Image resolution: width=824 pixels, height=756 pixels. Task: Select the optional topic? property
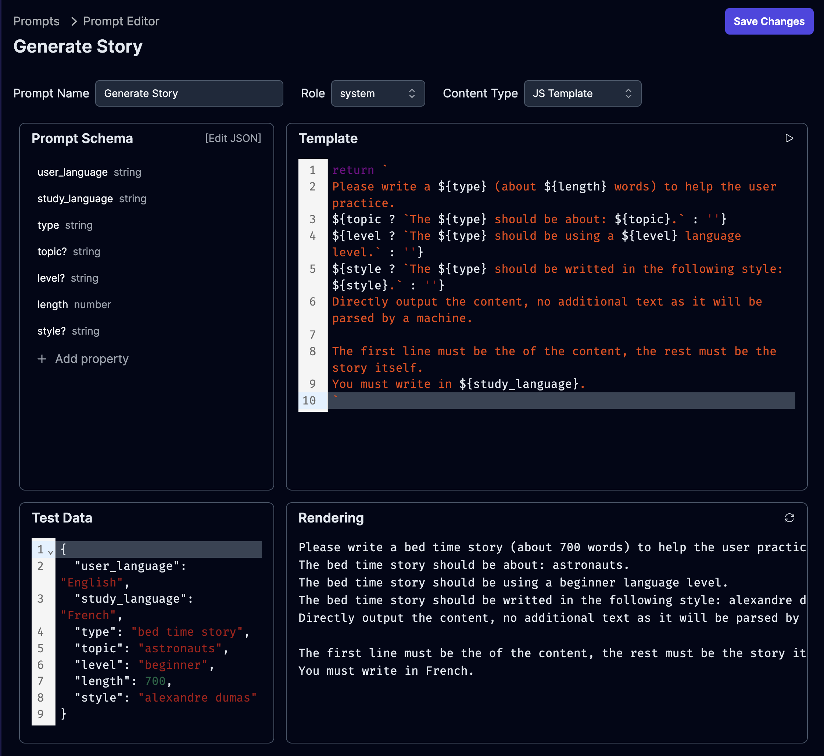[52, 252]
